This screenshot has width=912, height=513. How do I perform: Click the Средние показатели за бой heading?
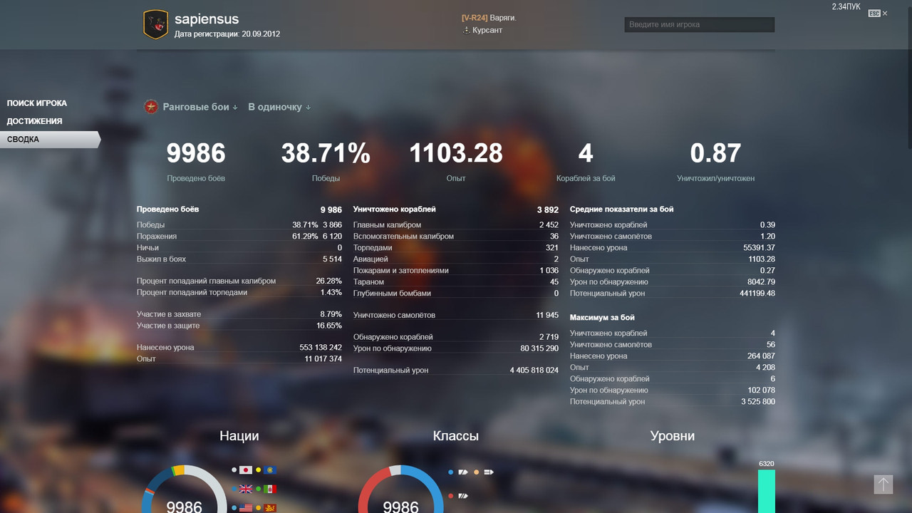click(x=621, y=209)
